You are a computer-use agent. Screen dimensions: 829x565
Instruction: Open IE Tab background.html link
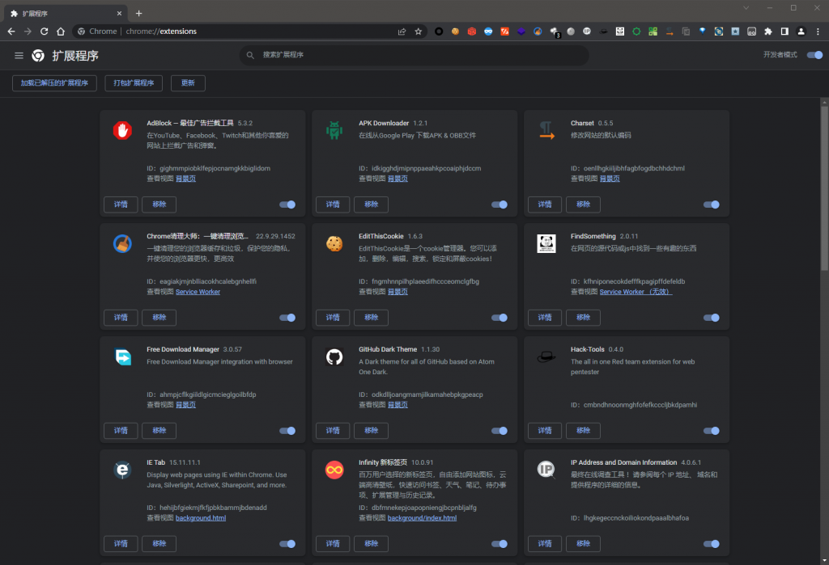click(201, 518)
